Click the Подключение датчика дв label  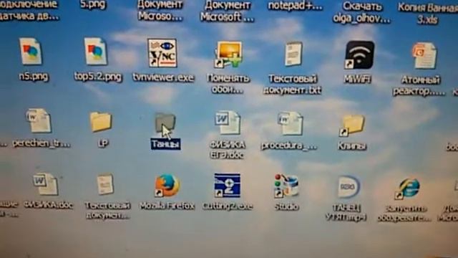(x=29, y=10)
